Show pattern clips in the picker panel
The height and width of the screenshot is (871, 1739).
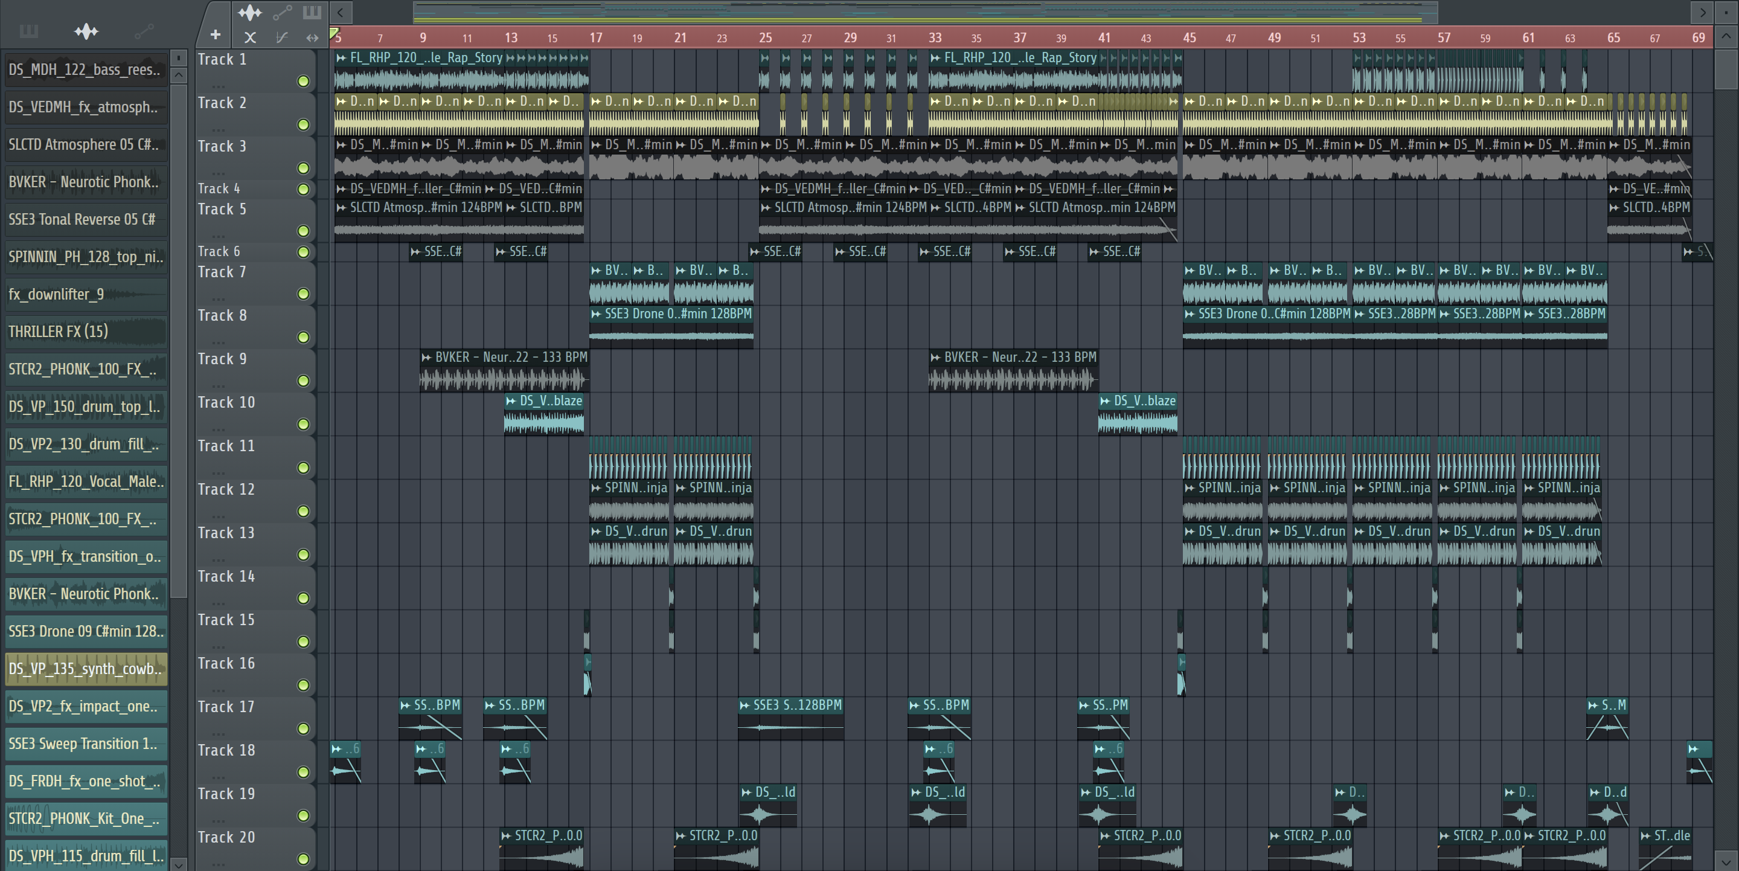coord(29,31)
